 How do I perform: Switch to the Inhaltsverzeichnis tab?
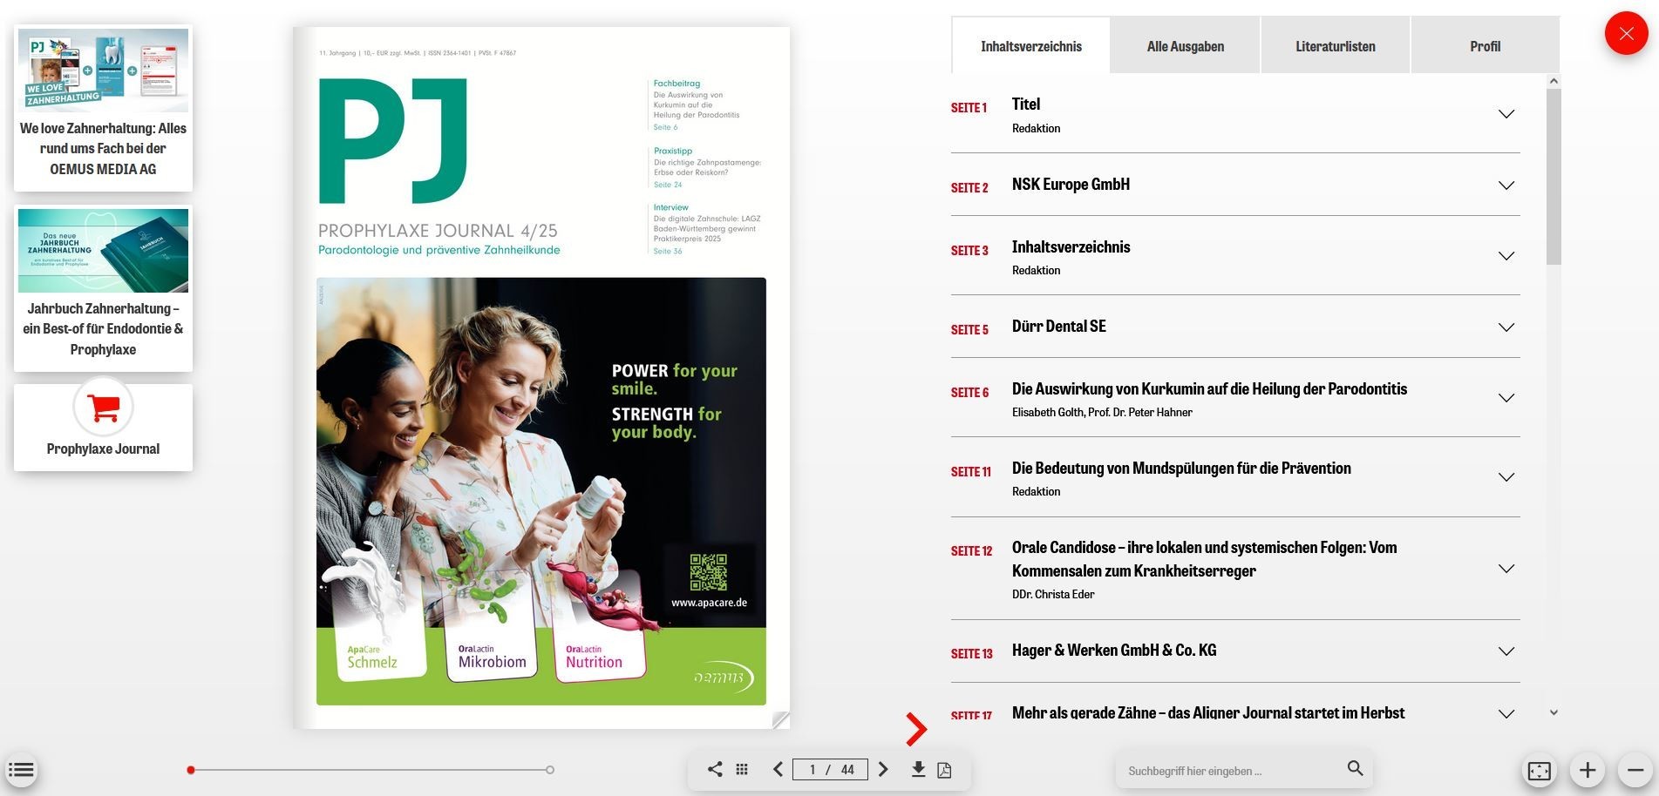(x=1031, y=46)
